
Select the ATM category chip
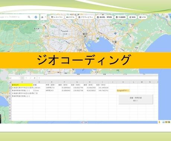point(142,17)
